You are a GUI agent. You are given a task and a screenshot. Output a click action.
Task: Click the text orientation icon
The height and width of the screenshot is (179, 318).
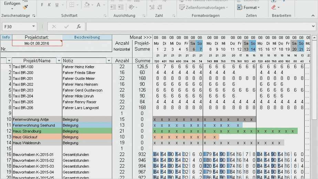pos(131,7)
